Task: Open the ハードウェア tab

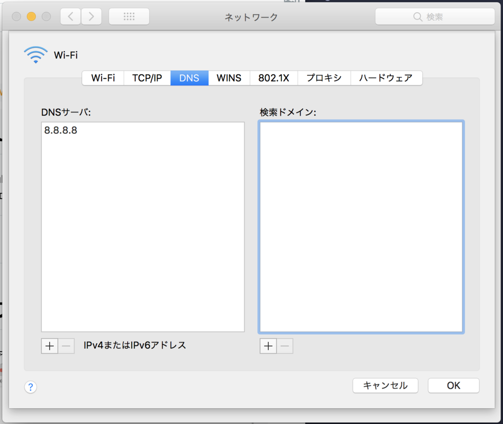Action: click(x=386, y=78)
